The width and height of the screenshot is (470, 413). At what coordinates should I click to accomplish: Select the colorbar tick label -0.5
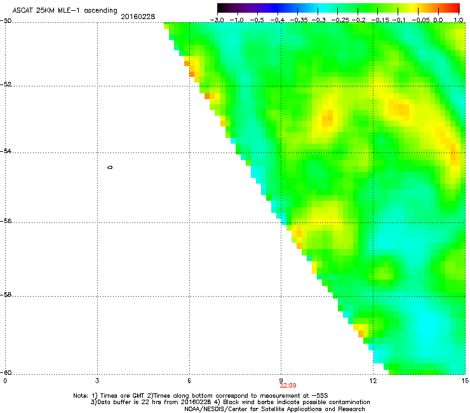[257, 20]
